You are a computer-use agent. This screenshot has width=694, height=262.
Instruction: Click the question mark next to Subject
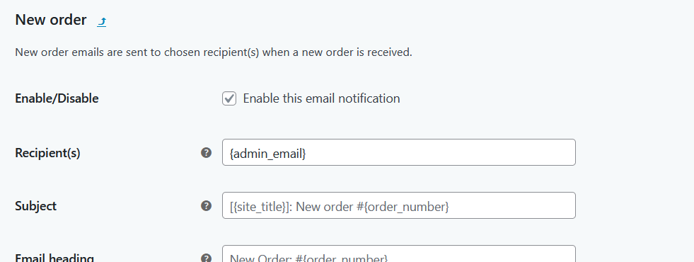(x=207, y=205)
